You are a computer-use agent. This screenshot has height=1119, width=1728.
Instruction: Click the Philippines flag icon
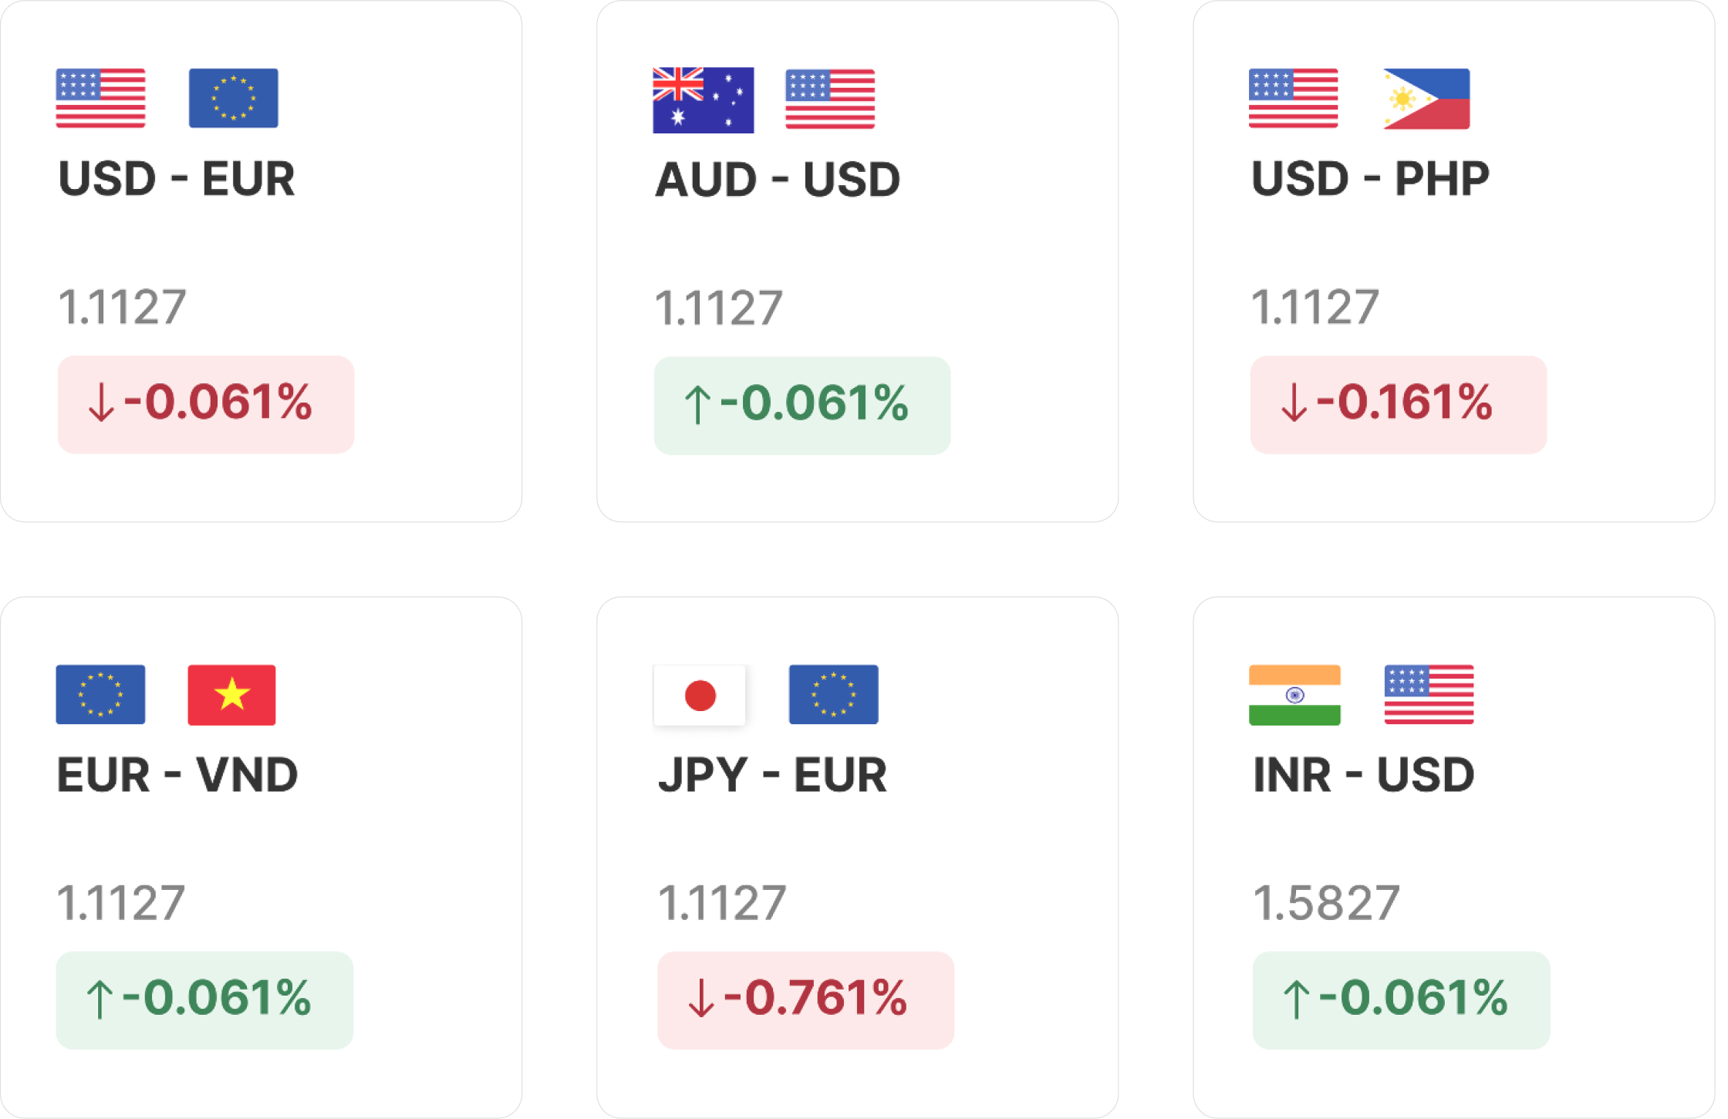point(1426,99)
